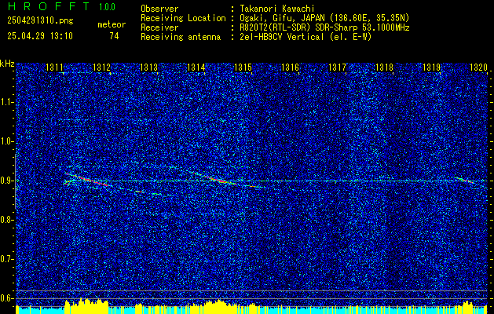Click time marker 1314
494x314 pixels.
tap(196, 67)
